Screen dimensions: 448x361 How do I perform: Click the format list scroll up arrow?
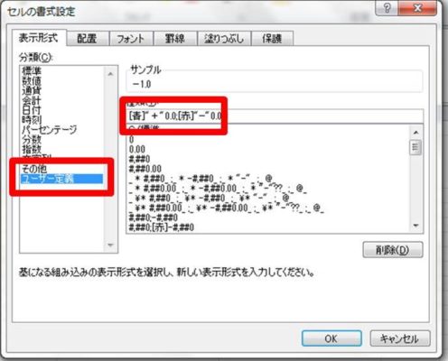pos(416,133)
